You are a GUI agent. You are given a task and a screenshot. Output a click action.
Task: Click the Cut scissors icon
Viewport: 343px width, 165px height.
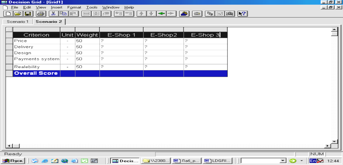[54, 14]
